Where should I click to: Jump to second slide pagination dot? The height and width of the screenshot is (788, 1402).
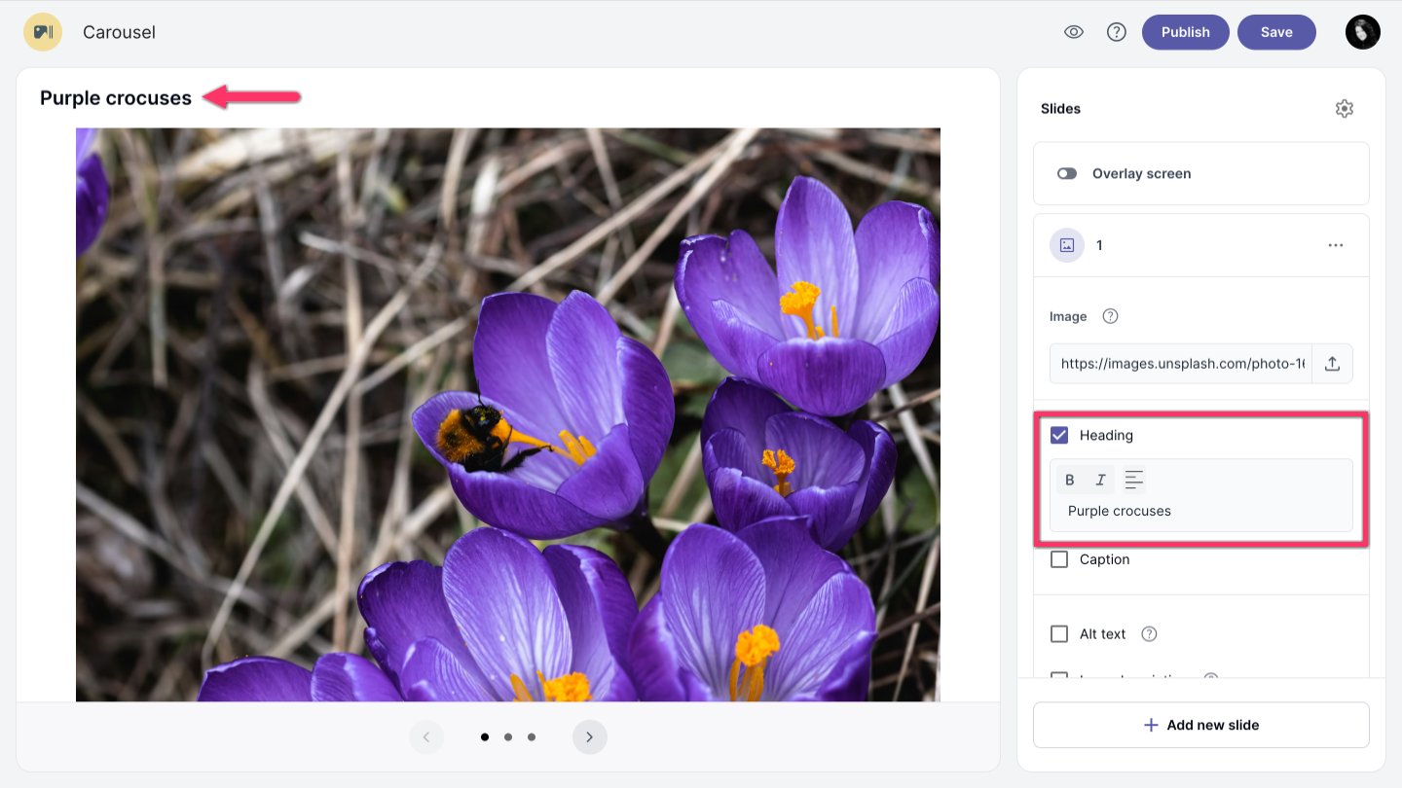[x=508, y=737]
